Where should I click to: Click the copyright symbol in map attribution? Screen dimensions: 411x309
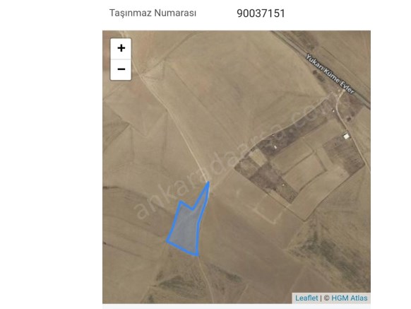pyautogui.click(x=326, y=298)
